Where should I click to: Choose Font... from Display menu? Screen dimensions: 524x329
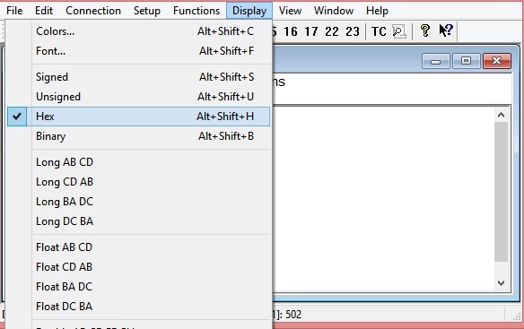pos(138,51)
